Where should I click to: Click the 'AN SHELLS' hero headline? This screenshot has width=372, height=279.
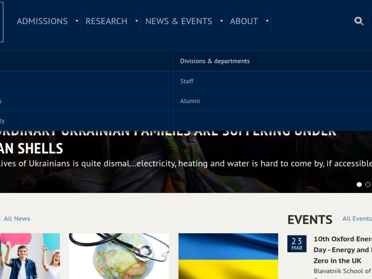coord(31,149)
